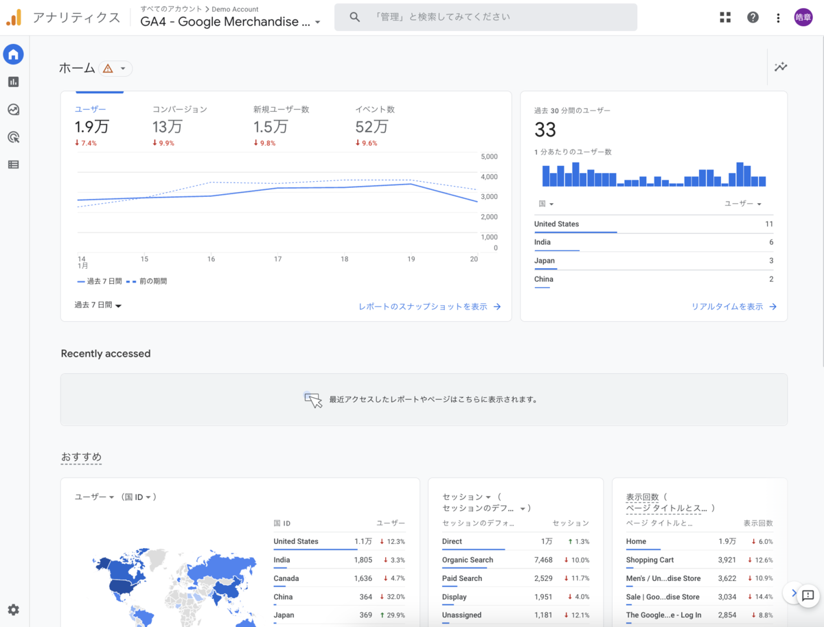This screenshot has height=627, width=824.
Task: Click リアルタイムを表示 link
Action: coord(734,307)
